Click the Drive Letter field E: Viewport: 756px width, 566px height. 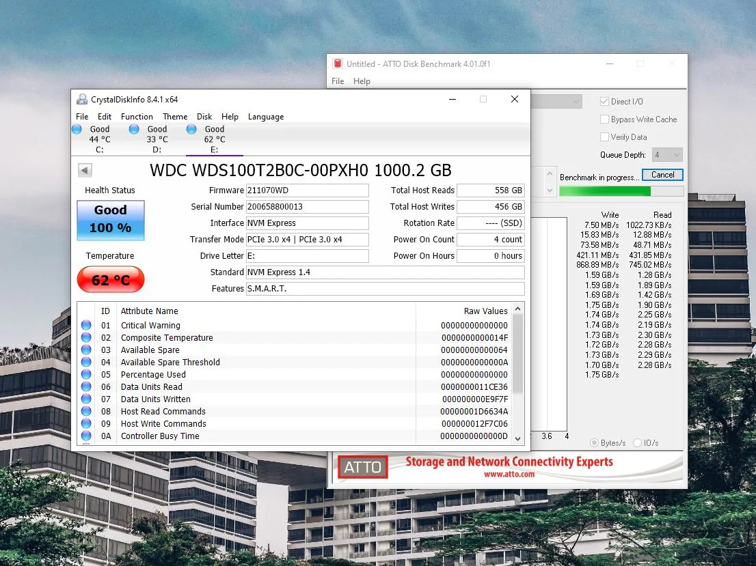click(307, 256)
